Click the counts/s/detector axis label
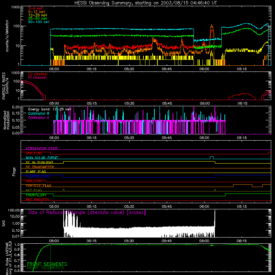The image size is (275, 275). coord(7,36)
